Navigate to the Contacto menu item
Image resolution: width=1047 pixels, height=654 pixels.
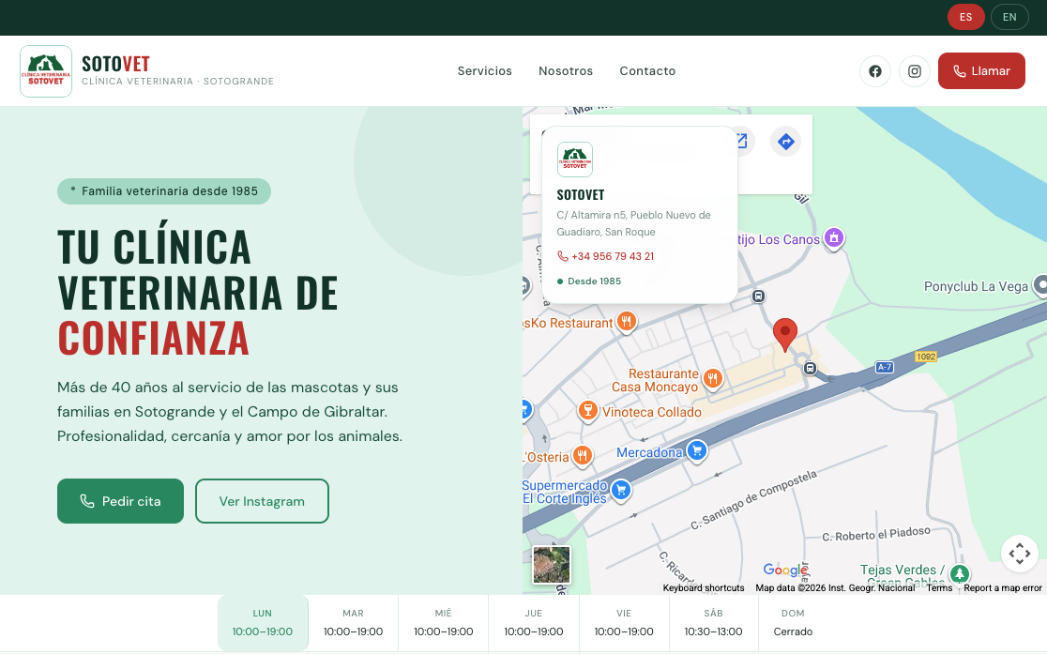tap(647, 70)
